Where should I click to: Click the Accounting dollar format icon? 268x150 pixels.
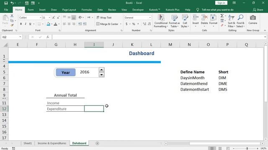tap(126, 24)
